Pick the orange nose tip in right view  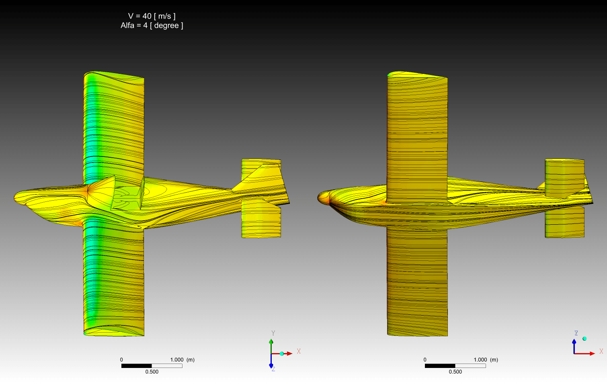[323, 197]
